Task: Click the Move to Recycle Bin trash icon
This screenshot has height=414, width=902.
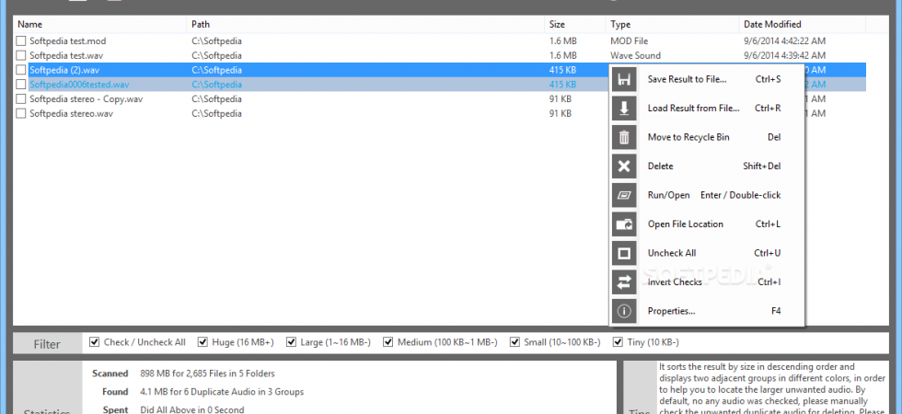Action: (x=624, y=137)
